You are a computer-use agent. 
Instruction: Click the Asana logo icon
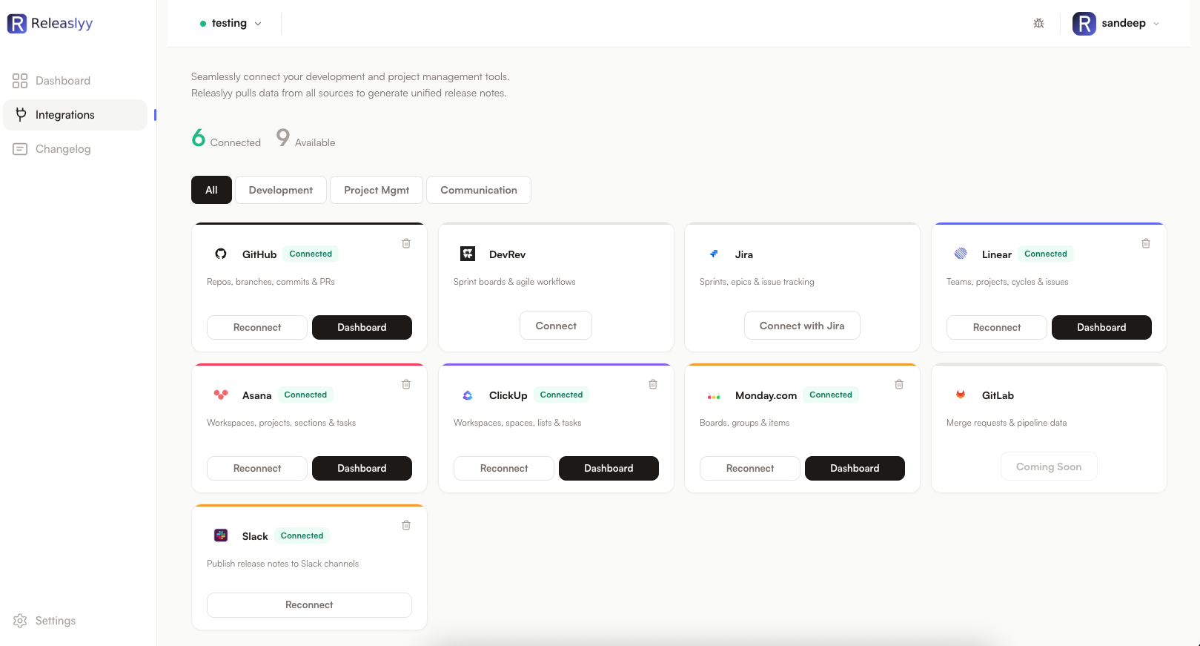pyautogui.click(x=221, y=395)
